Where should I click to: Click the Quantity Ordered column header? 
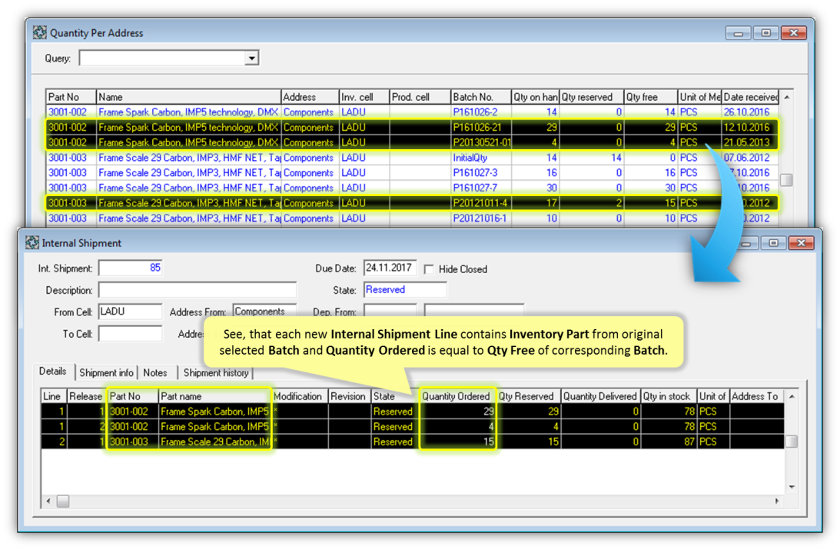pos(456,396)
